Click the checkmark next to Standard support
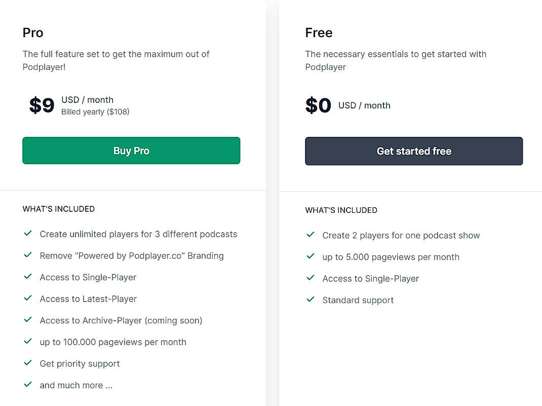Image resolution: width=542 pixels, height=406 pixels. (x=310, y=300)
